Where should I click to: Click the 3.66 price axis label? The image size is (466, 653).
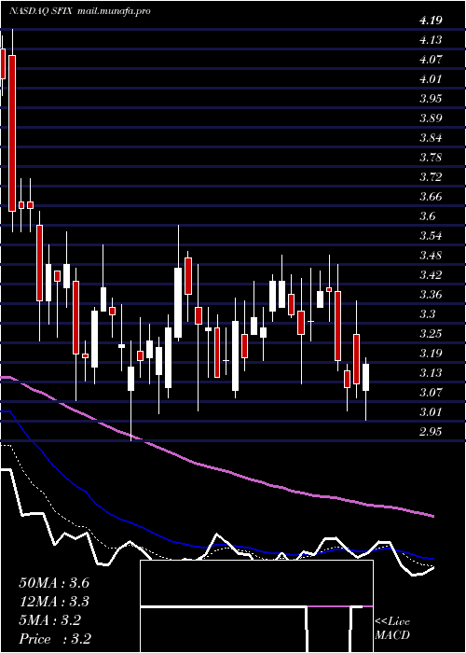[x=431, y=197]
